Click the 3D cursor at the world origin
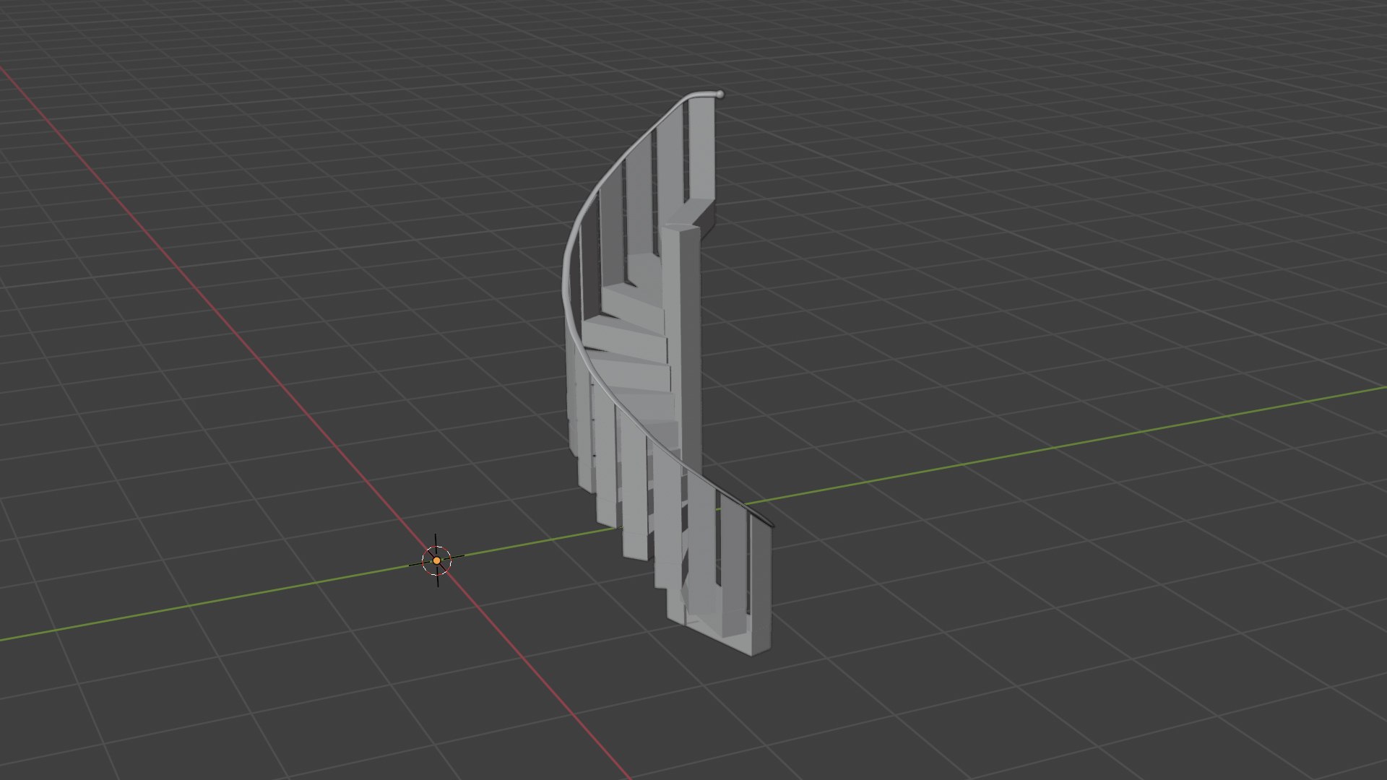This screenshot has height=780, width=1387. pos(436,560)
